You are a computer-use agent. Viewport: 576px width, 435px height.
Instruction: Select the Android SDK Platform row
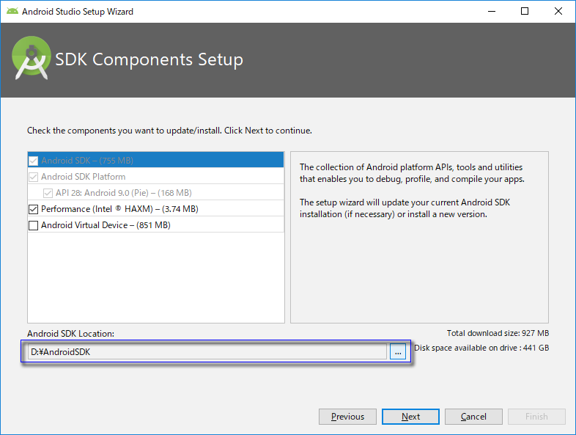pyautogui.click(x=156, y=177)
